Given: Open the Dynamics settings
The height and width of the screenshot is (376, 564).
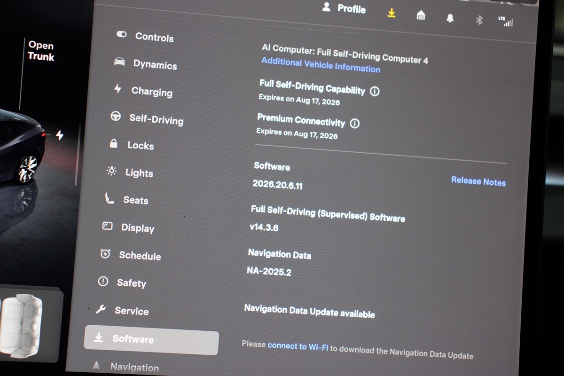Looking at the screenshot, I should tap(155, 64).
